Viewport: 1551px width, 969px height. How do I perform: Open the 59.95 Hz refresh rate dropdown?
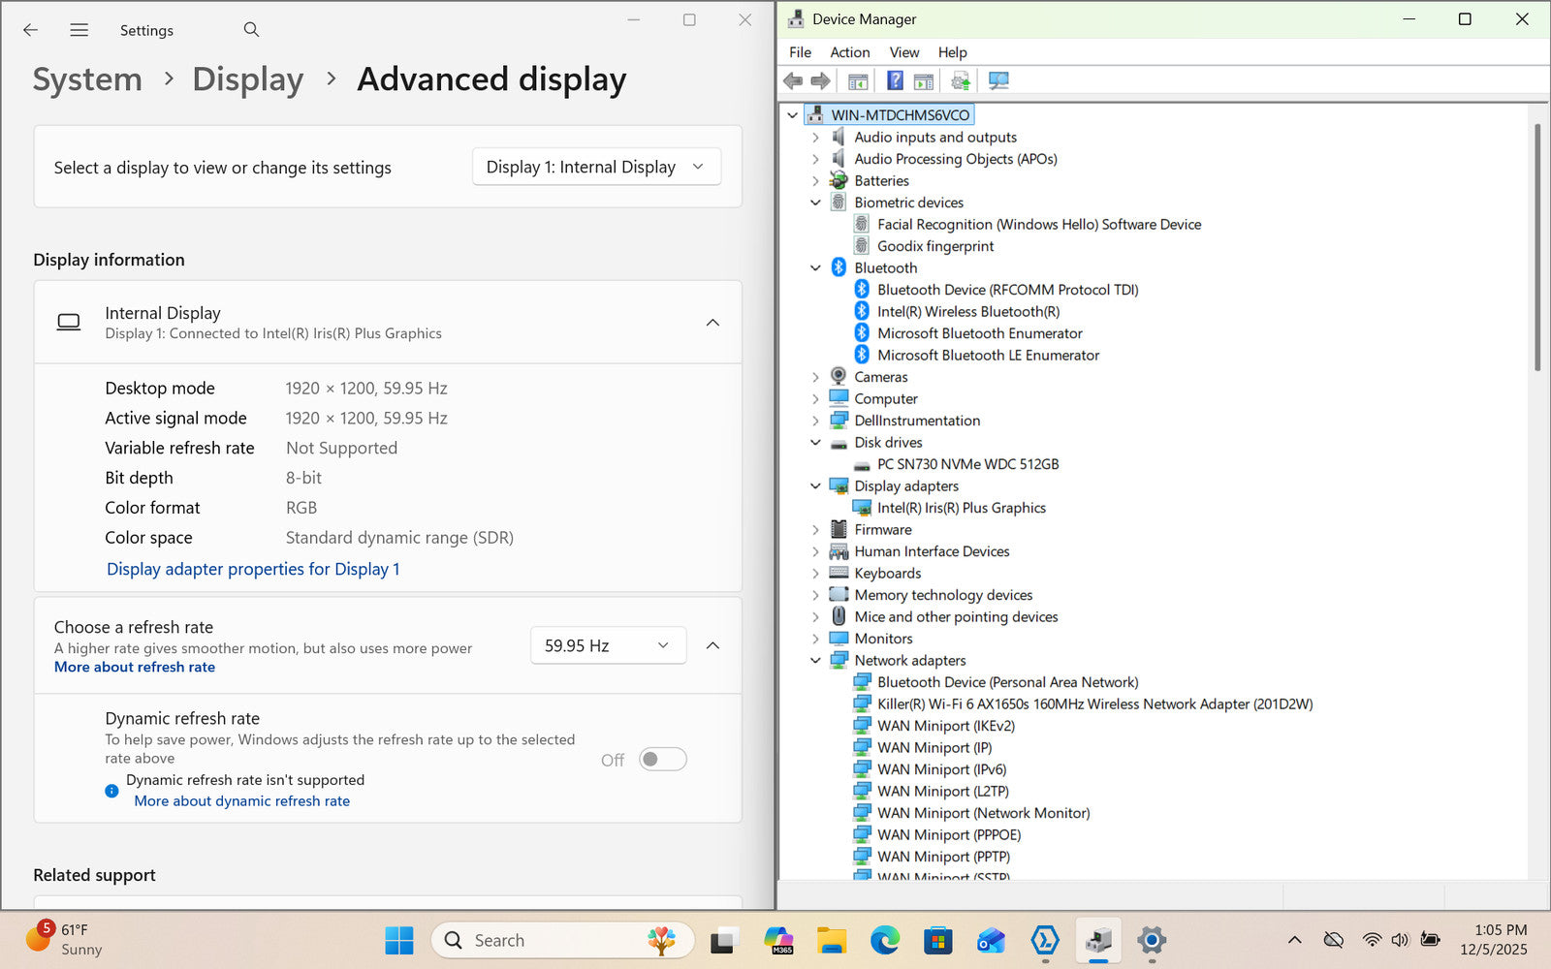[608, 645]
